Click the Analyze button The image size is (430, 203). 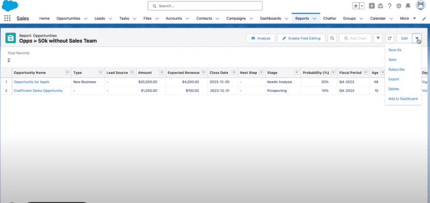(261, 38)
